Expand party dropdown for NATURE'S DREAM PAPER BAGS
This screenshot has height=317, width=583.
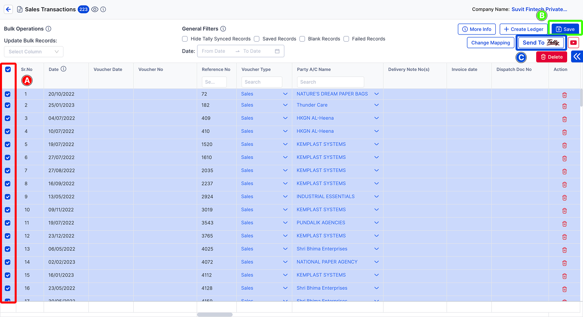(376, 94)
